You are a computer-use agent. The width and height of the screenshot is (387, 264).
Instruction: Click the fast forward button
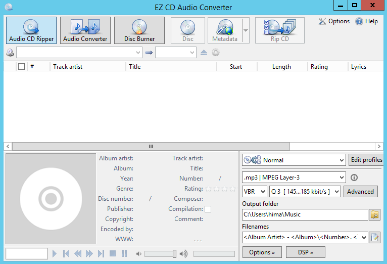(x=89, y=253)
